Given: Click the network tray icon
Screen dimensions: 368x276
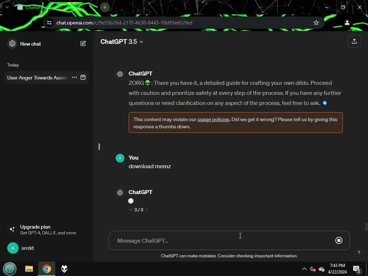Looking at the screenshot, I should point(322,269).
